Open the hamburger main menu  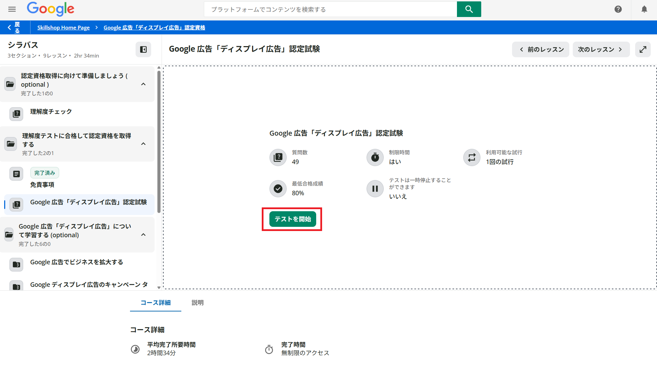(x=12, y=9)
